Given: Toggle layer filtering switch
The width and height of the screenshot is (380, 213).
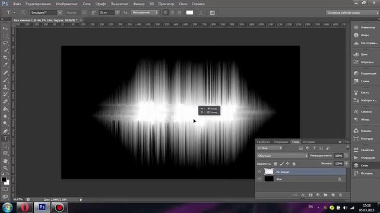Looking at the screenshot, I should click(x=348, y=148).
